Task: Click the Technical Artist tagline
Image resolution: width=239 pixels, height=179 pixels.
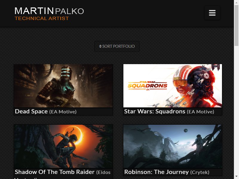Action: (42, 18)
